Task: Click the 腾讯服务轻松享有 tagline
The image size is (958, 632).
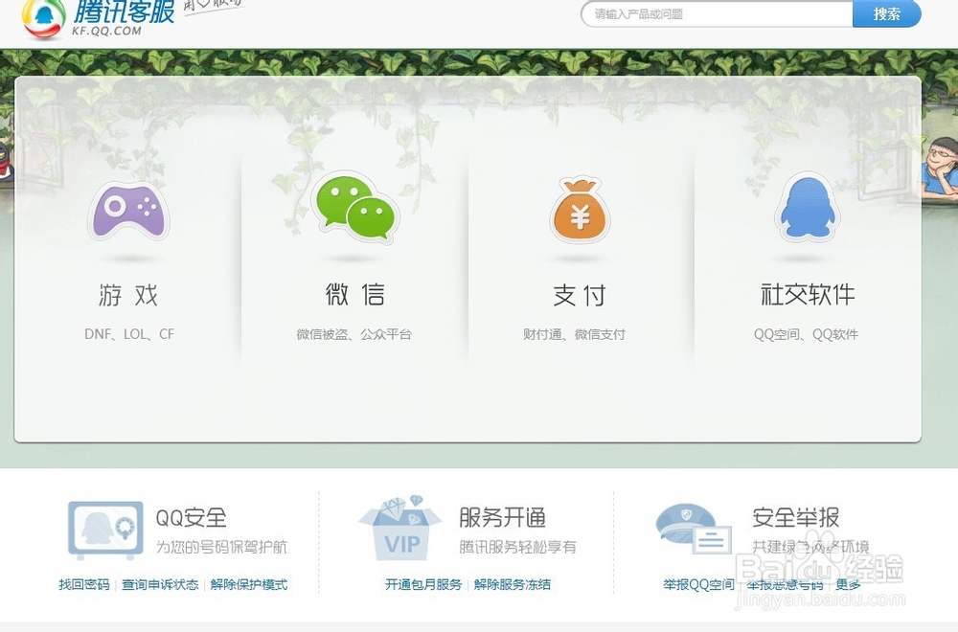Action: (x=517, y=547)
